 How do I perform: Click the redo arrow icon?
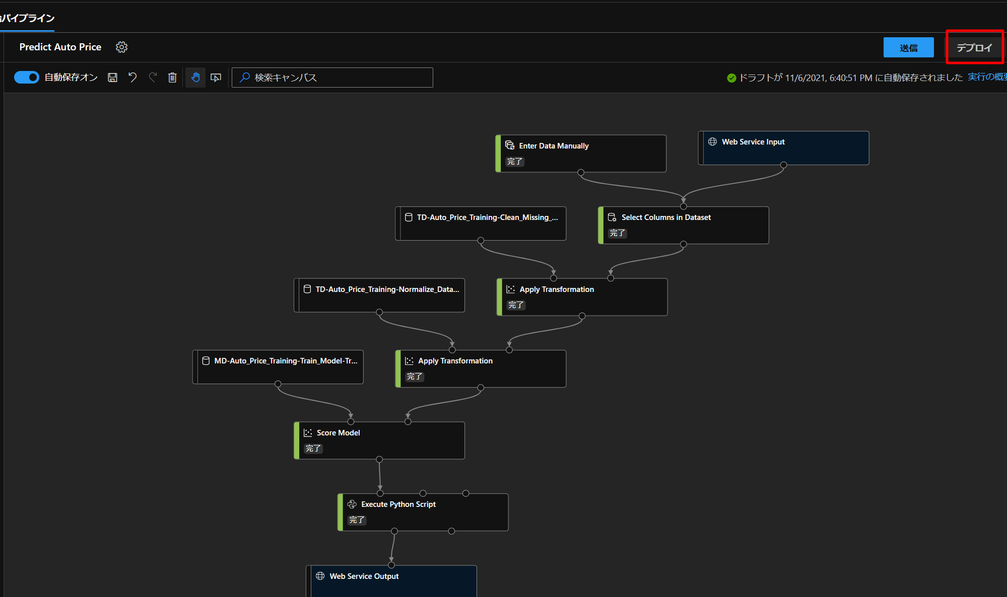pos(153,78)
